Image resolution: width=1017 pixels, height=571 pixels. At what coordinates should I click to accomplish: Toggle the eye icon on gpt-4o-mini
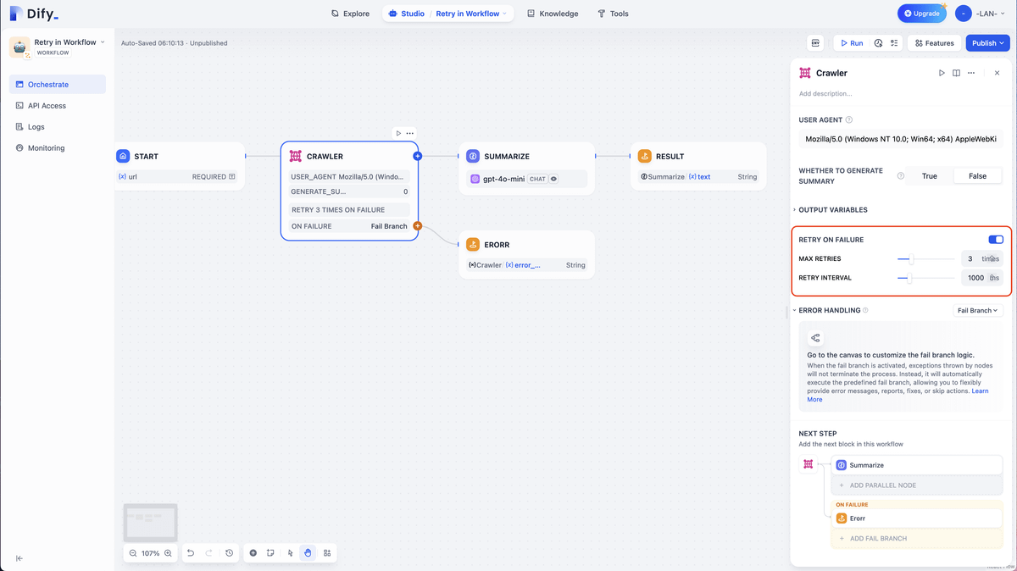(x=553, y=179)
